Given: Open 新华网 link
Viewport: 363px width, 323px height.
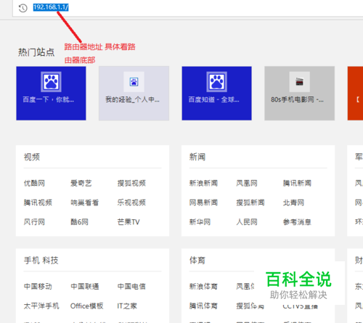Looking at the screenshot, I should [200, 222].
